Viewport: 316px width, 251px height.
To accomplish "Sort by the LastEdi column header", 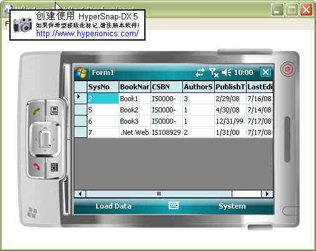I will 260,87.
